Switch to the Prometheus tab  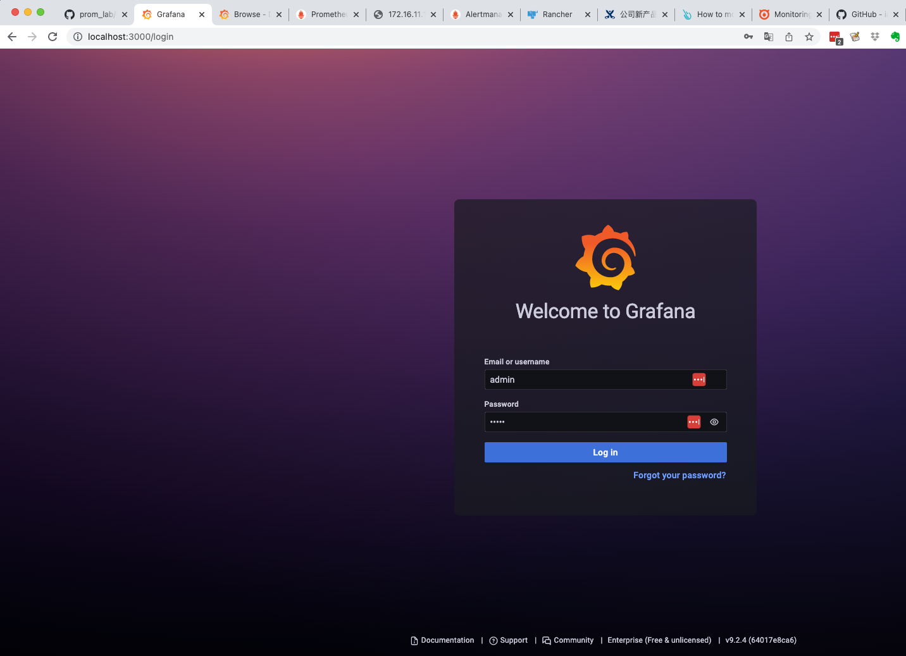pyautogui.click(x=325, y=14)
